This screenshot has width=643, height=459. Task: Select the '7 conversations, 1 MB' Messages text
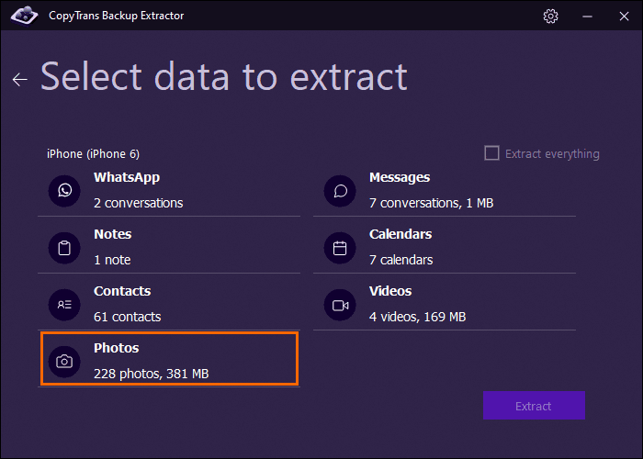tap(431, 203)
